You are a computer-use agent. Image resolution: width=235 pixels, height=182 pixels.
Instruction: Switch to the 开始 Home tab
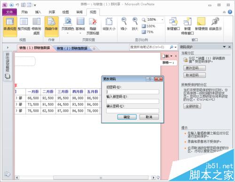pyautogui.click(x=24, y=12)
